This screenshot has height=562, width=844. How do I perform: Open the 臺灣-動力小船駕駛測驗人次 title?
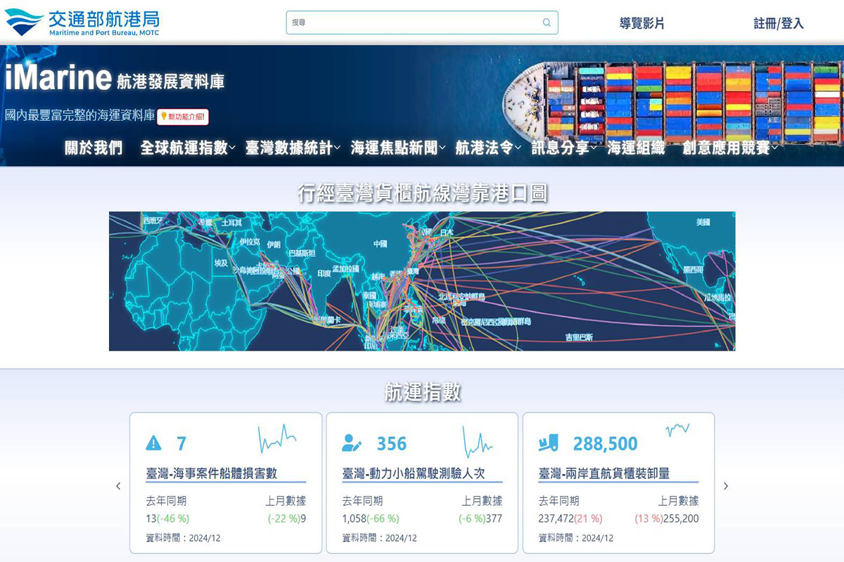pos(414,473)
